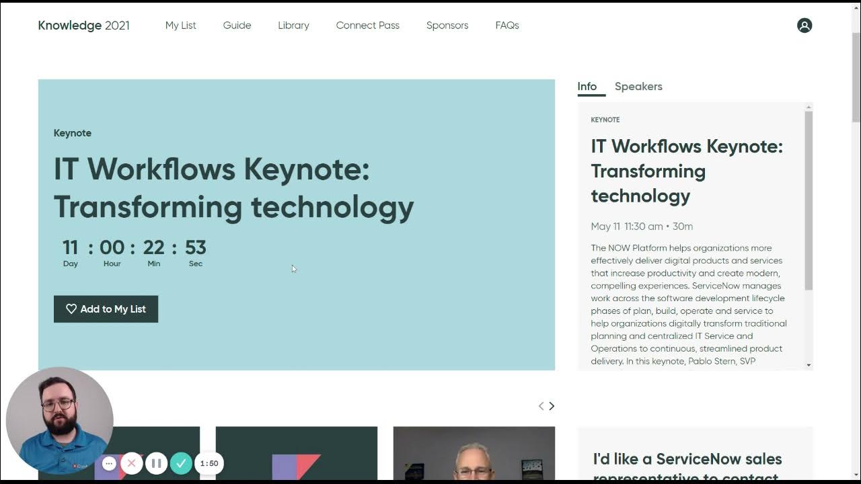
Task: Click the Keynote label in banner
Action: pos(73,133)
